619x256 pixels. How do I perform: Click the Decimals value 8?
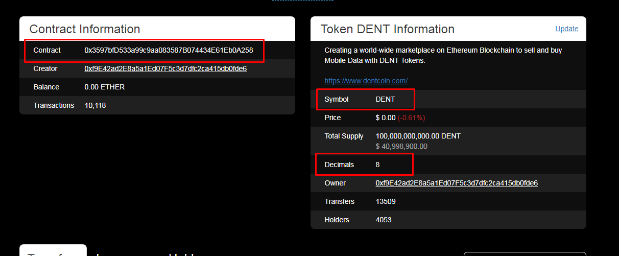[377, 165]
